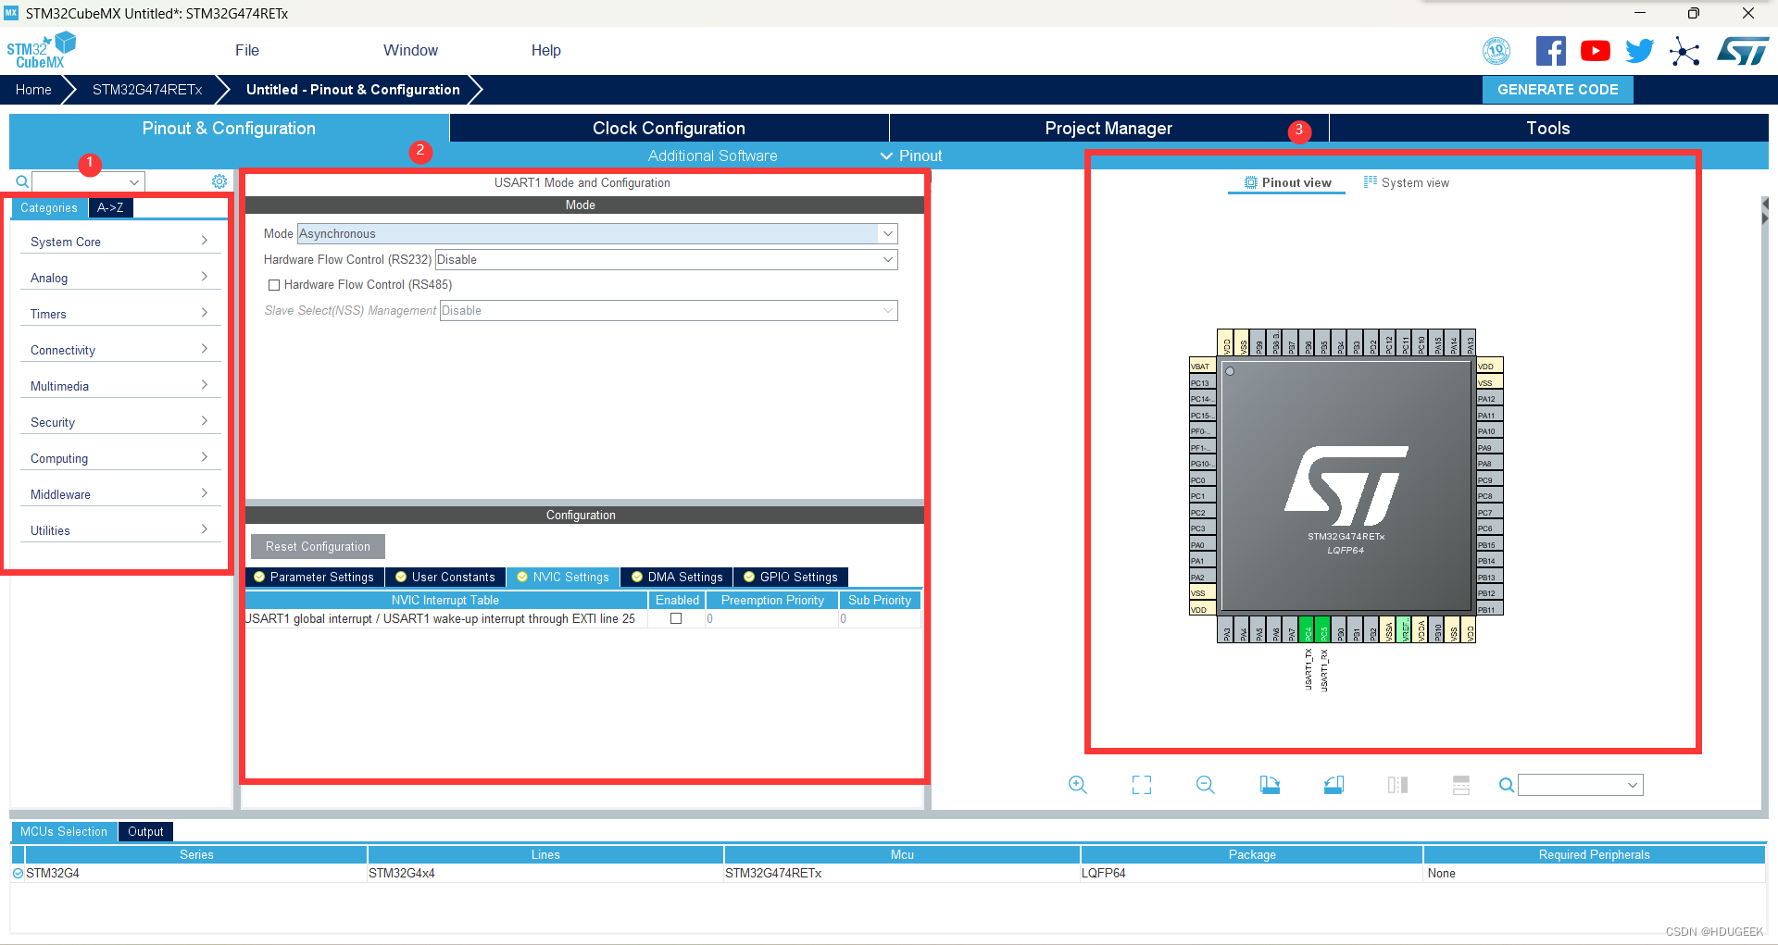Open the Window menu
Viewport: 1778px width, 945px height.
click(410, 50)
